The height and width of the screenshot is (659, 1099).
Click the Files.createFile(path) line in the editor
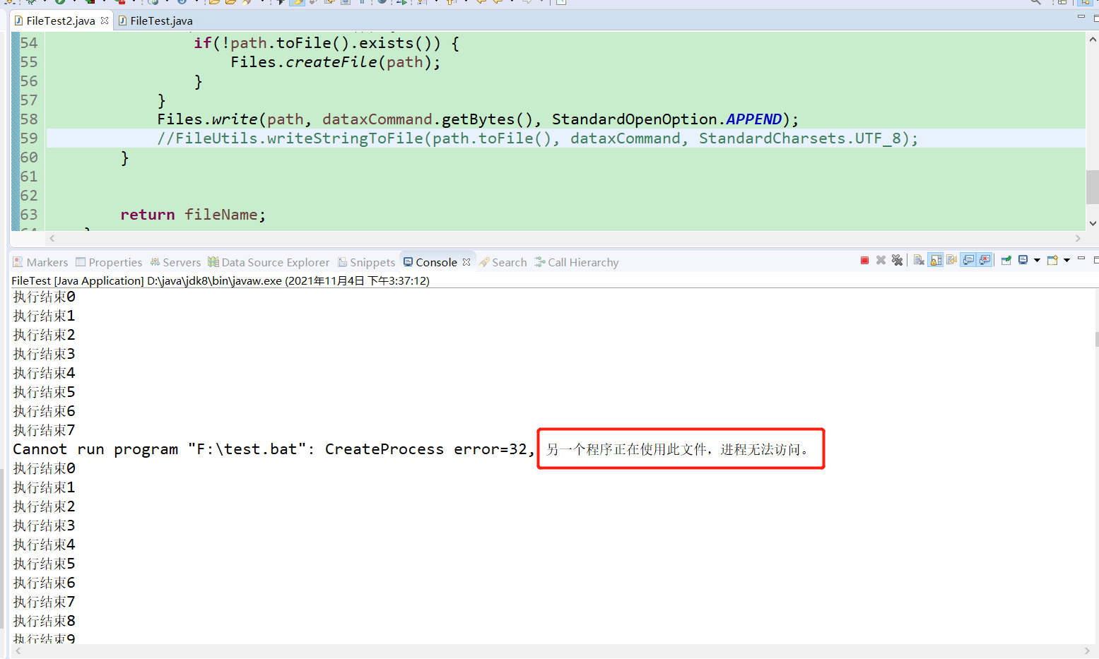335,62
